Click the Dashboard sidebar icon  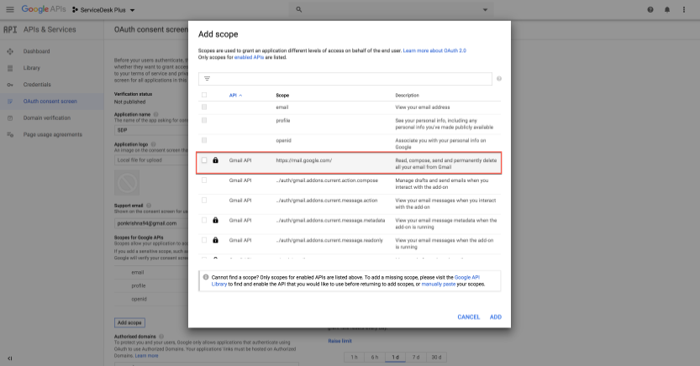pos(10,51)
